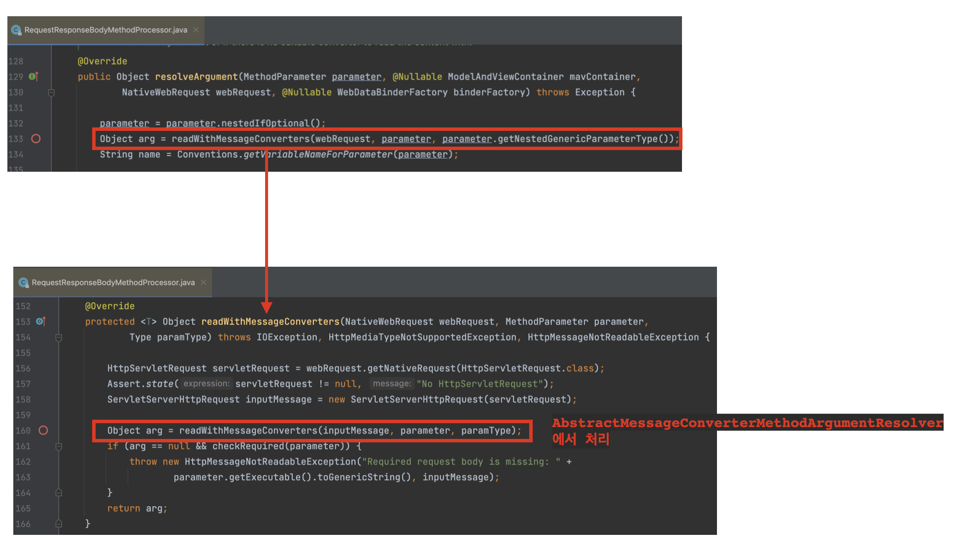The image size is (953, 558).
Task: Click the 'expression:' inlay hint on line 157
Action: (x=206, y=384)
